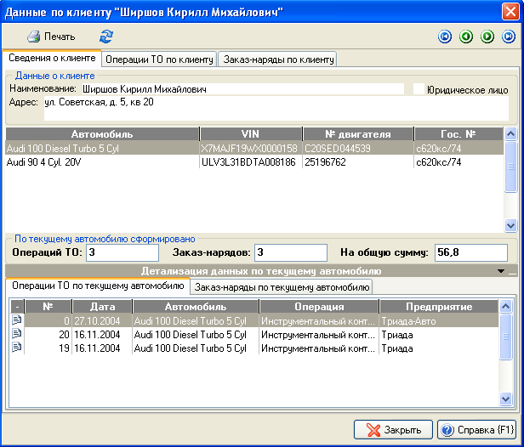
Task: Select the Audi 90 4 Cyl. 20V row
Action: [x=102, y=162]
